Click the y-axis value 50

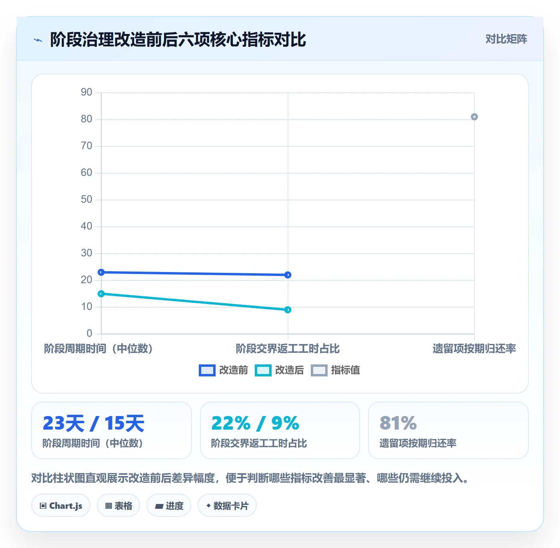[x=86, y=200]
